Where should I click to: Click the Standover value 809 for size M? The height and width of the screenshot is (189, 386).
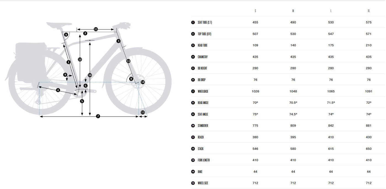293,126
